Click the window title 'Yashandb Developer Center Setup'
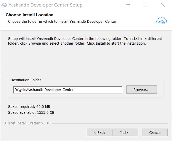The width and height of the screenshot is (172, 141). pyautogui.click(x=46, y=5)
